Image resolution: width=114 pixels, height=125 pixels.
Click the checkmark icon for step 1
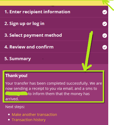click(x=105, y=12)
